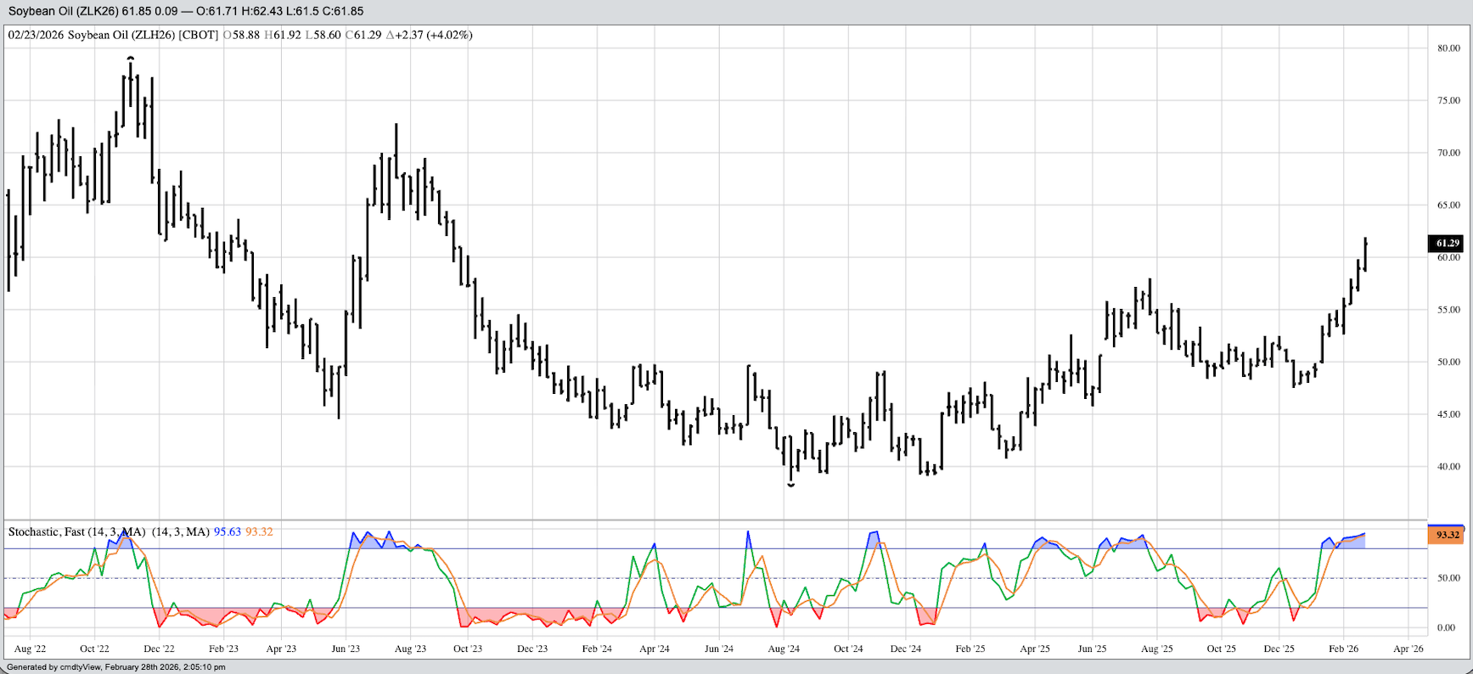Screen dimensions: 1473x674
Task: Click the 40.00 price axis label
Action: (1448, 466)
